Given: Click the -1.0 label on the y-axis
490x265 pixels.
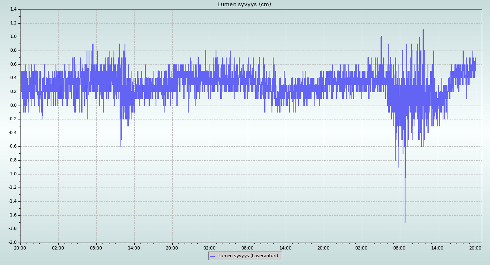Looking at the screenshot, I should (x=13, y=174).
